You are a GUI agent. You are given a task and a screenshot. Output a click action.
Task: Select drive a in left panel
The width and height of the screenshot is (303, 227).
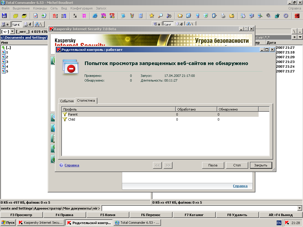point(5,24)
